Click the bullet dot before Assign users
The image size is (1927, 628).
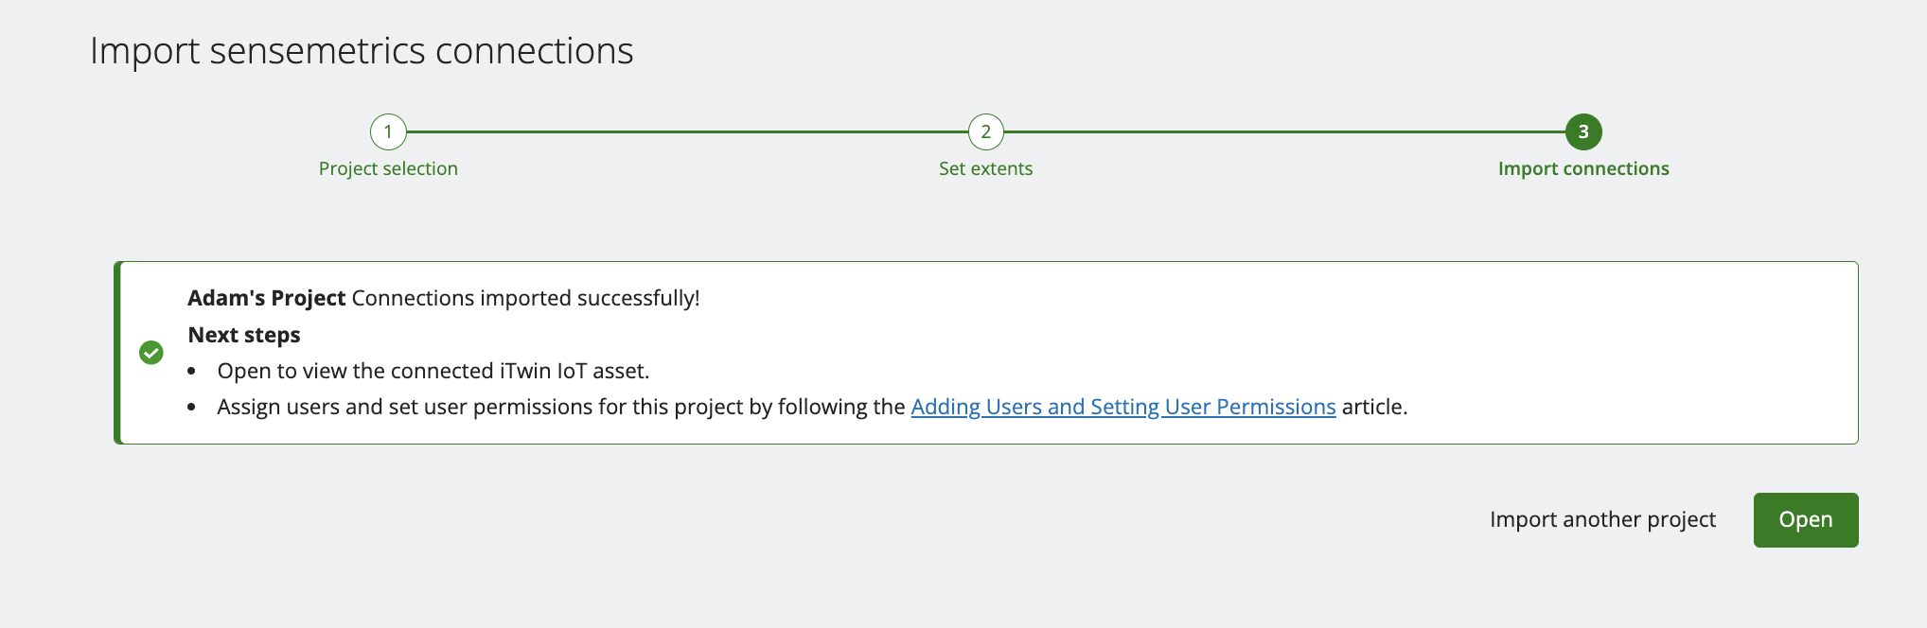192,408
